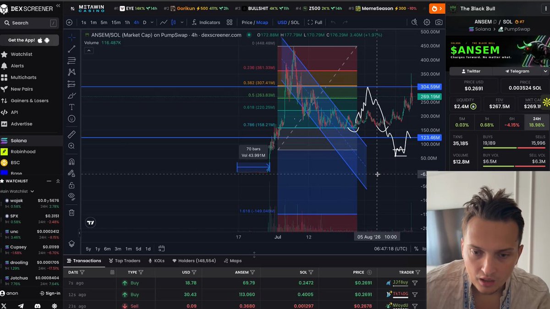The width and height of the screenshot is (550, 309).
Task: Open chart settings gear icon
Action: pos(427,22)
